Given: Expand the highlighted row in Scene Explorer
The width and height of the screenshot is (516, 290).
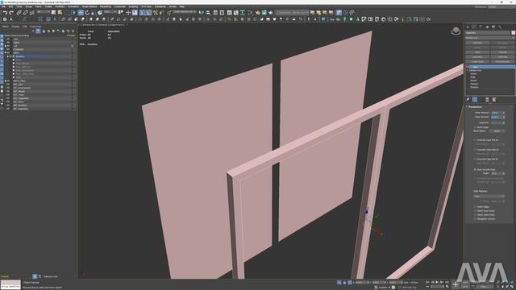Looking at the screenshot, I should click(8, 56).
